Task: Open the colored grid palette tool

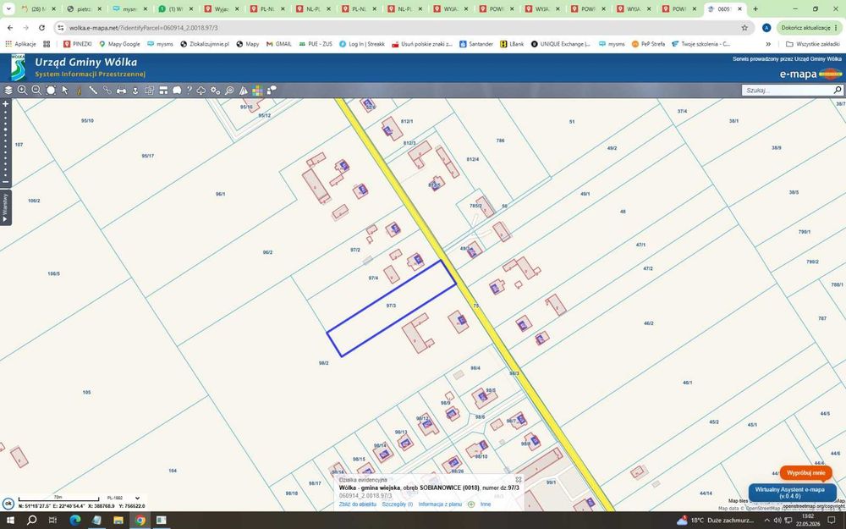Action: (x=257, y=91)
